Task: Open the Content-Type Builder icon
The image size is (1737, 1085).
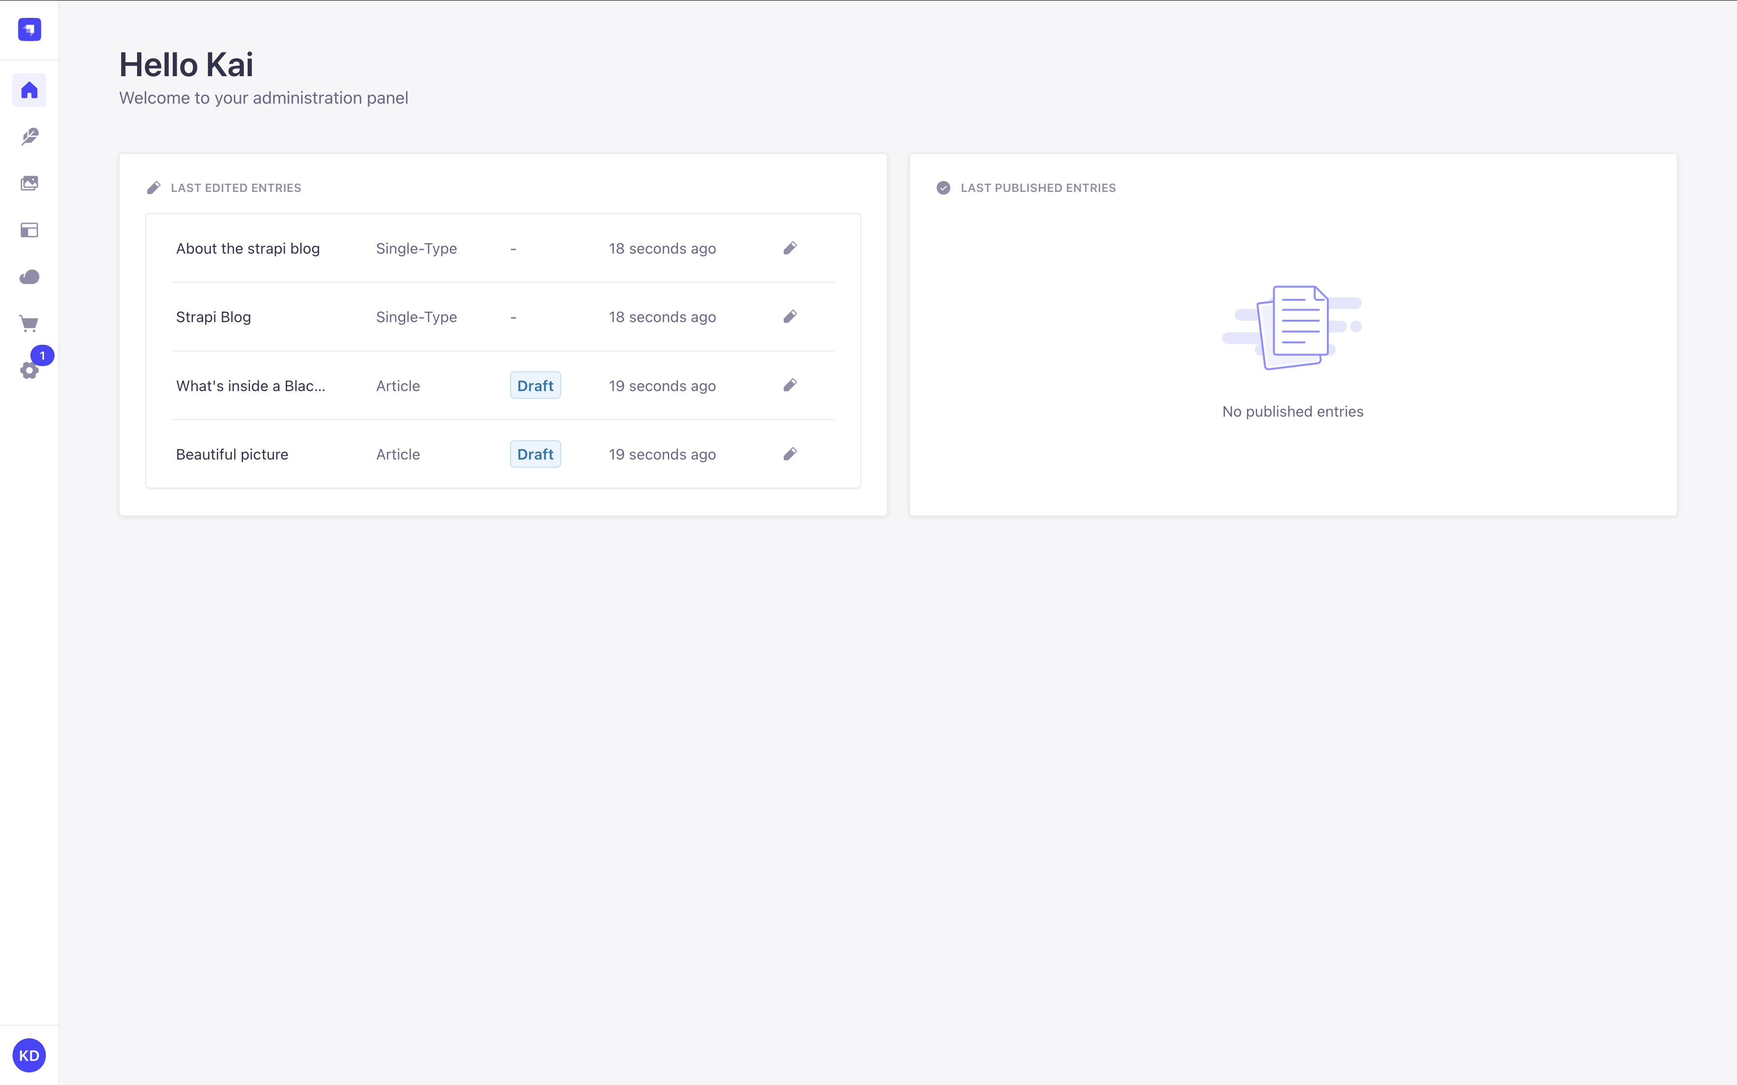Action: click(29, 230)
